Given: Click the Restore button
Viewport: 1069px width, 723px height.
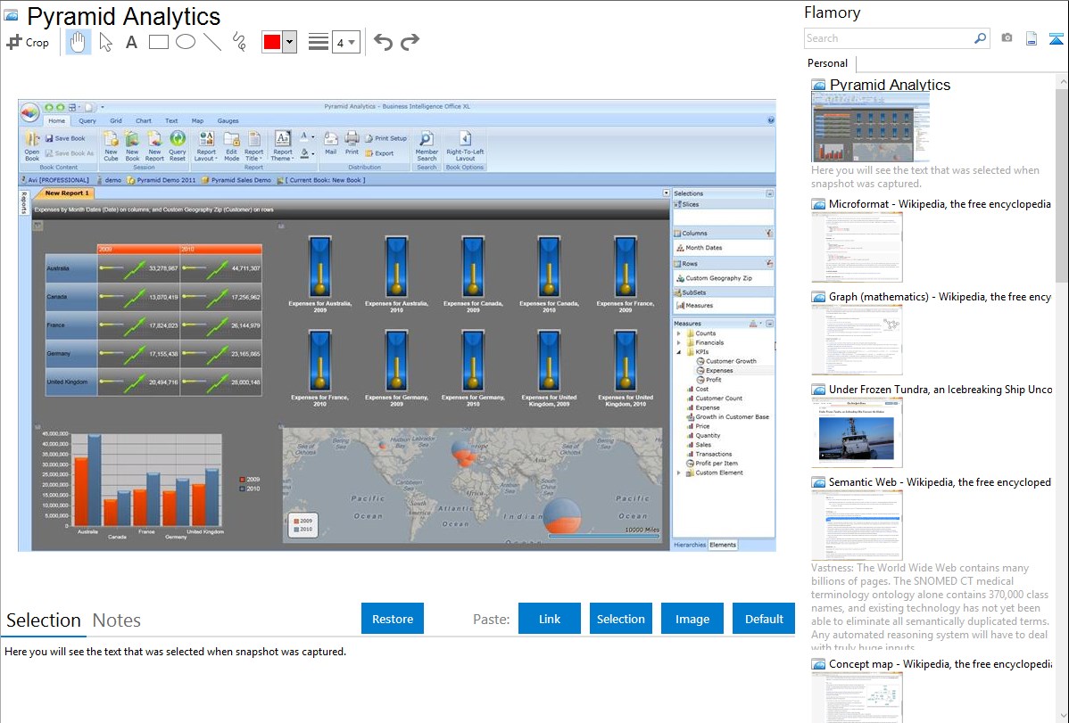Looking at the screenshot, I should pos(393,619).
